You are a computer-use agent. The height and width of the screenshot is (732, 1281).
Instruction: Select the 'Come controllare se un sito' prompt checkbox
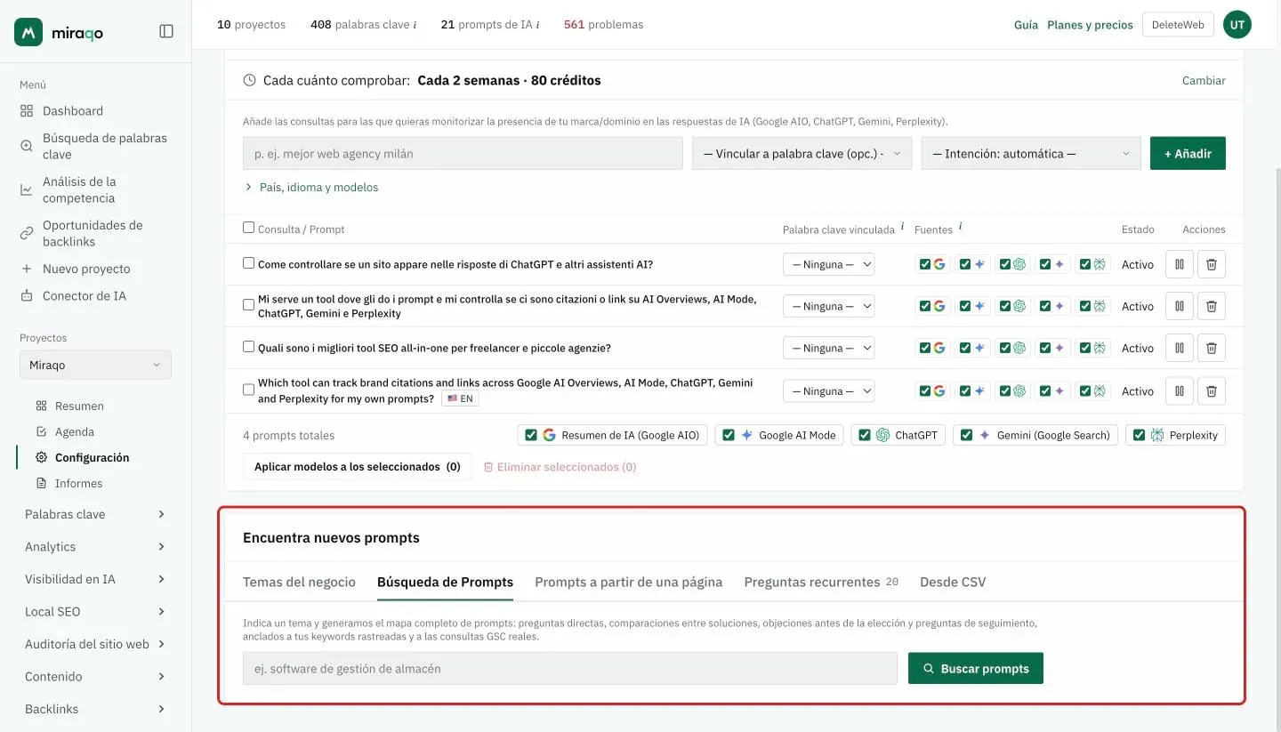click(x=249, y=263)
